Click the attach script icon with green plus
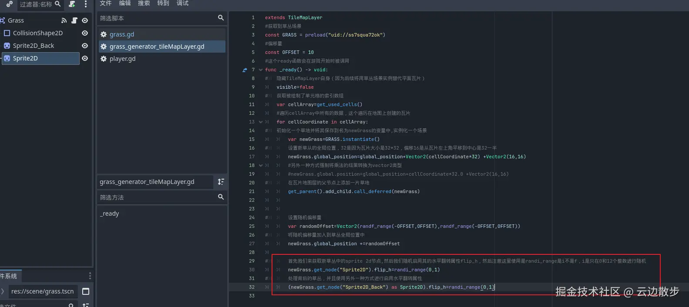The image size is (689, 307). coord(72,4)
